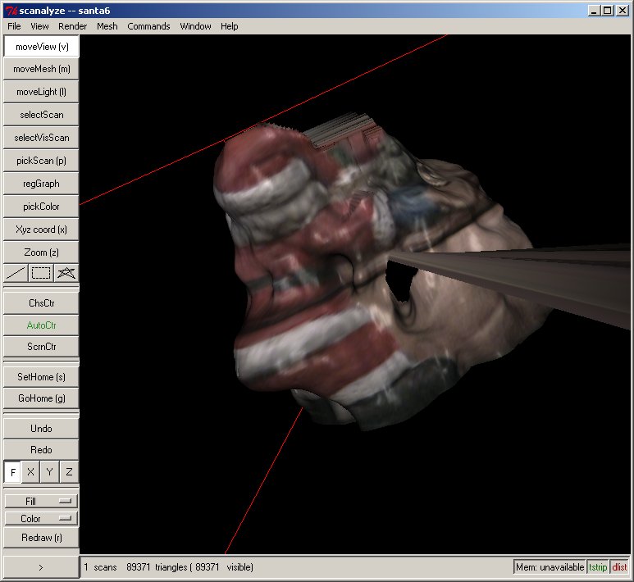Click the Undo button
Viewport: 634px width, 582px height.
pyautogui.click(x=41, y=429)
